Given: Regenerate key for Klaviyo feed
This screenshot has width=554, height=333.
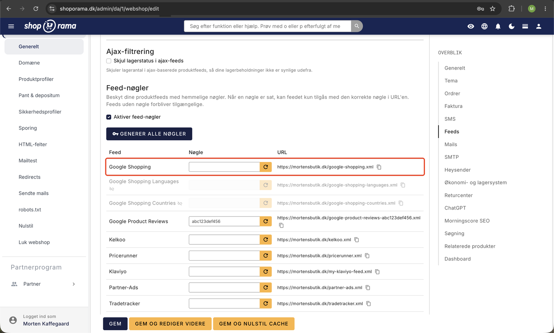Looking at the screenshot, I should point(266,272).
